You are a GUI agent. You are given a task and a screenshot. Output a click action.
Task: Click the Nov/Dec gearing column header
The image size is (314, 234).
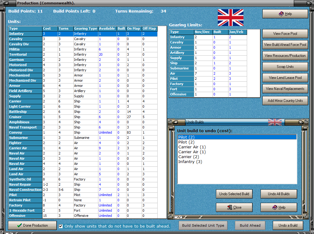(x=203, y=32)
